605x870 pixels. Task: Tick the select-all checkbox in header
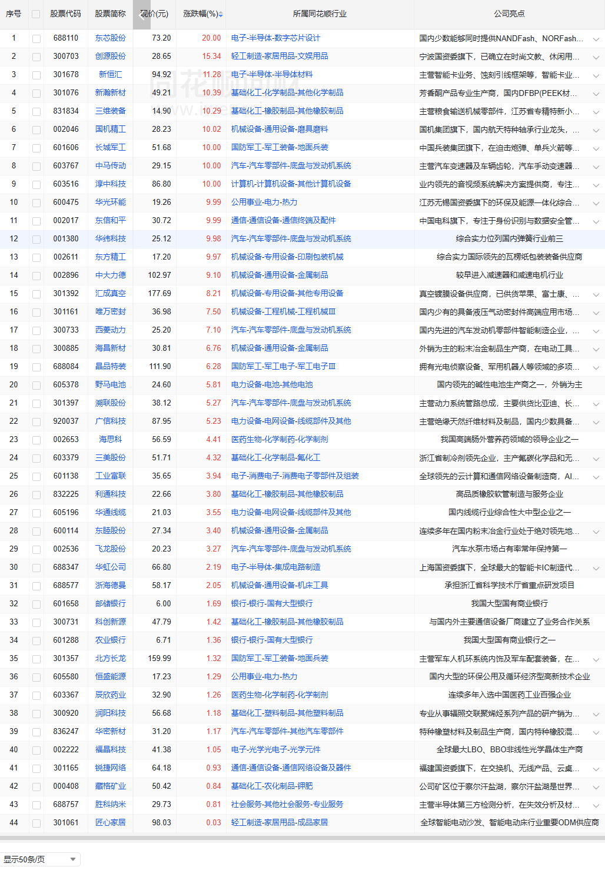click(x=36, y=14)
